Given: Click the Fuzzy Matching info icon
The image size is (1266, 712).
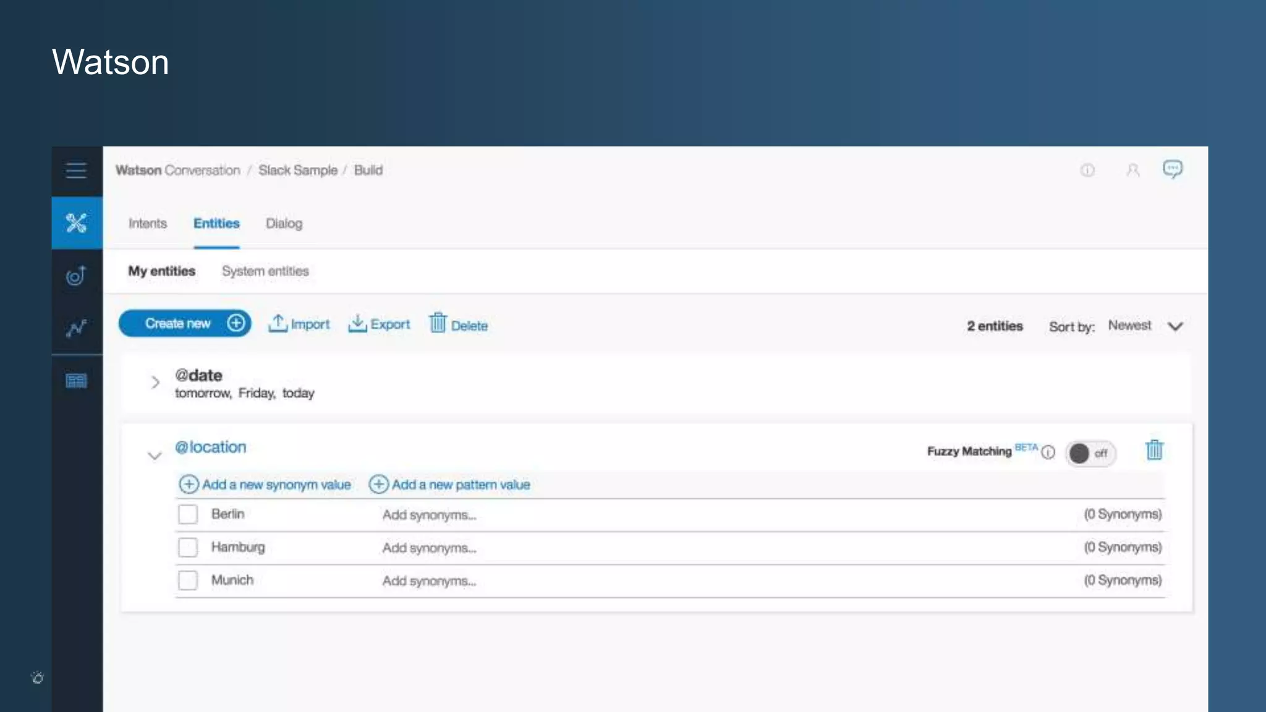Looking at the screenshot, I should coord(1048,452).
